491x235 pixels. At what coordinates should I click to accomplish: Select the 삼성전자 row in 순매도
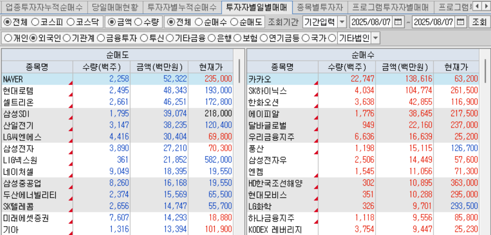pyautogui.click(x=117, y=149)
